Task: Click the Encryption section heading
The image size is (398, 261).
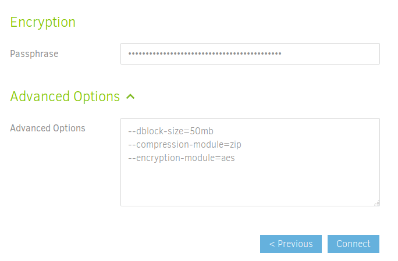Action: point(43,22)
